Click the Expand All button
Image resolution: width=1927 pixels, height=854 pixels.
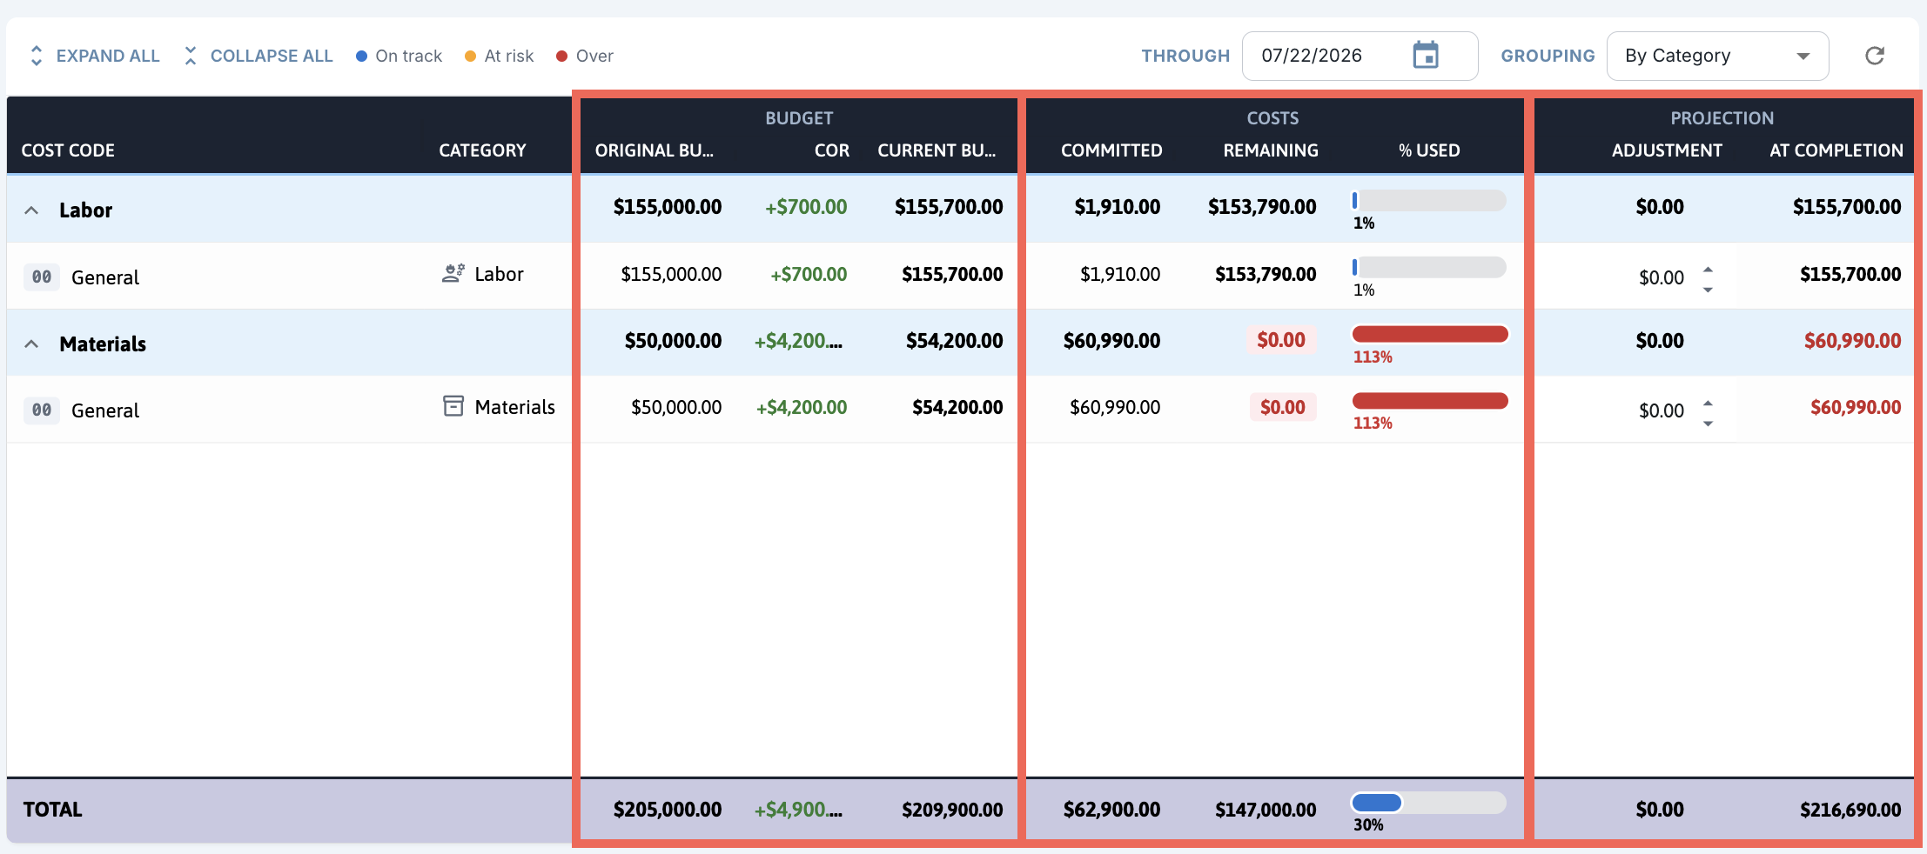tap(94, 56)
